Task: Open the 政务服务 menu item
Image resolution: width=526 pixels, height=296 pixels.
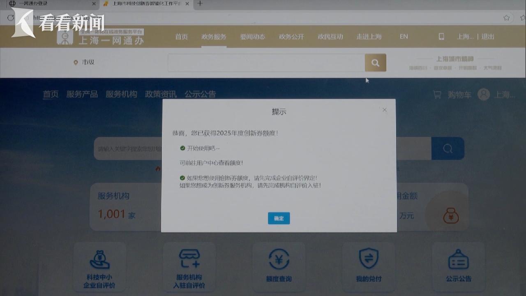Action: [214, 37]
